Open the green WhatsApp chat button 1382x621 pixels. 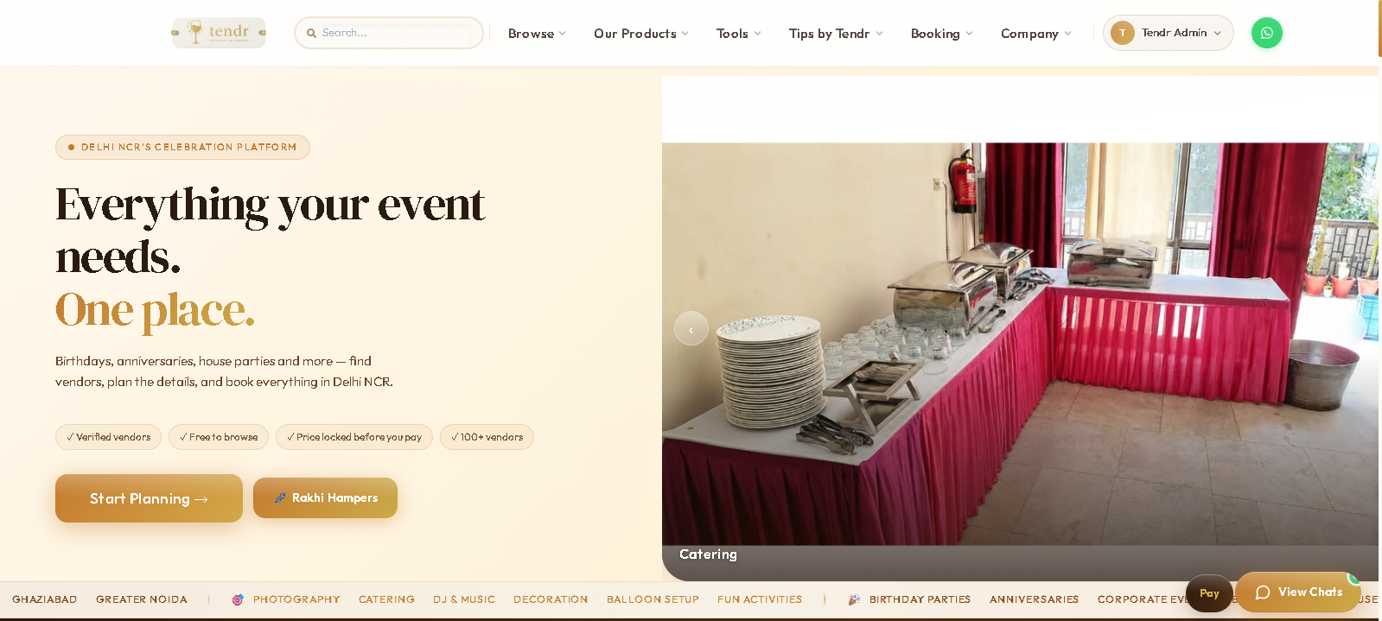click(x=1266, y=33)
